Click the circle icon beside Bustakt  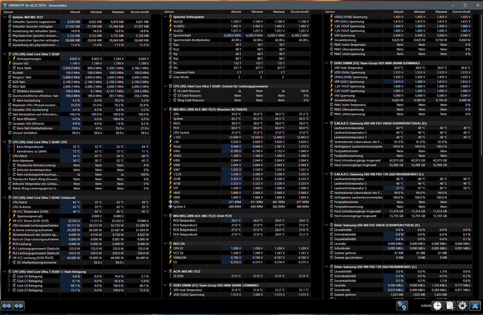(x=10, y=73)
